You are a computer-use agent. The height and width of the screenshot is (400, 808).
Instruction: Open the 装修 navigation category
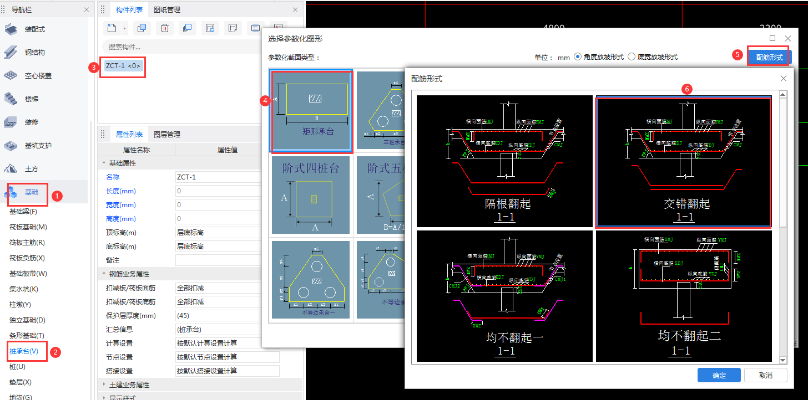(x=31, y=122)
